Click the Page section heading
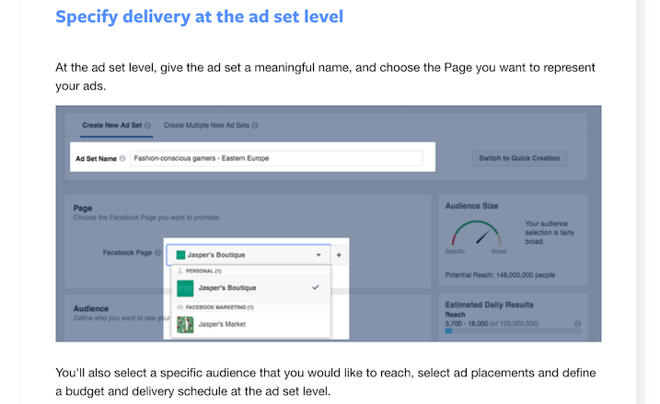The height and width of the screenshot is (404, 660). [x=83, y=208]
